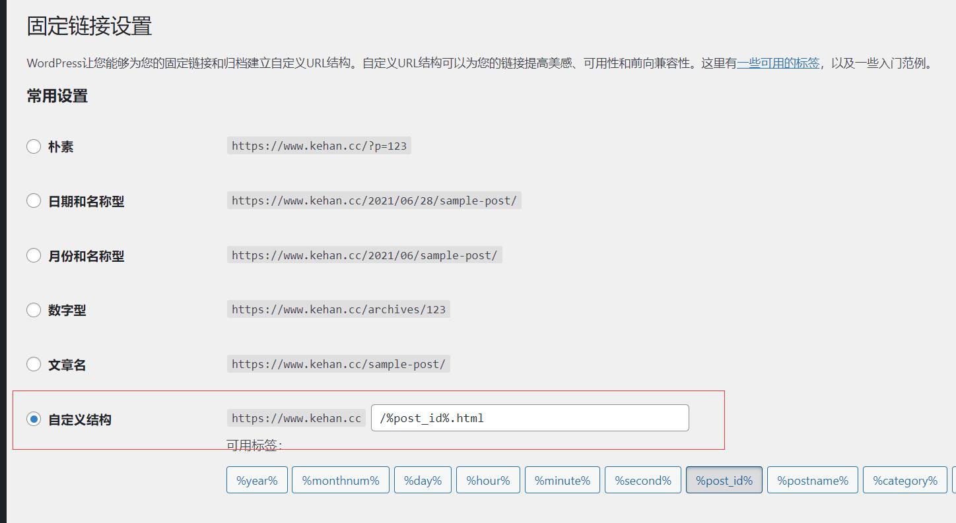956x523 pixels.
Task: Choose the 日期和名称型 permalink option
Action: 34,201
